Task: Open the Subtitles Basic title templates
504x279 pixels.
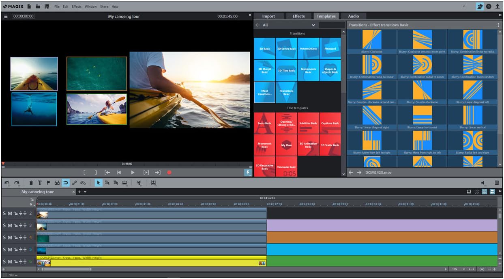Action: pyautogui.click(x=308, y=123)
